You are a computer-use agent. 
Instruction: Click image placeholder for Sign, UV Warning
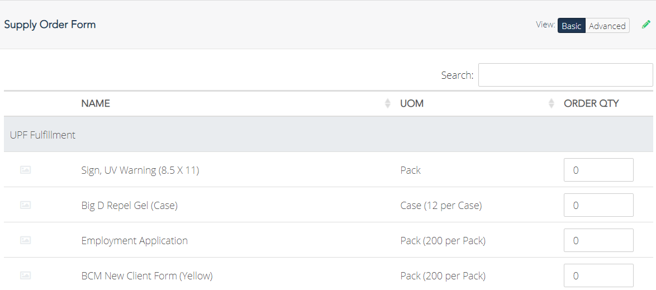pos(26,170)
